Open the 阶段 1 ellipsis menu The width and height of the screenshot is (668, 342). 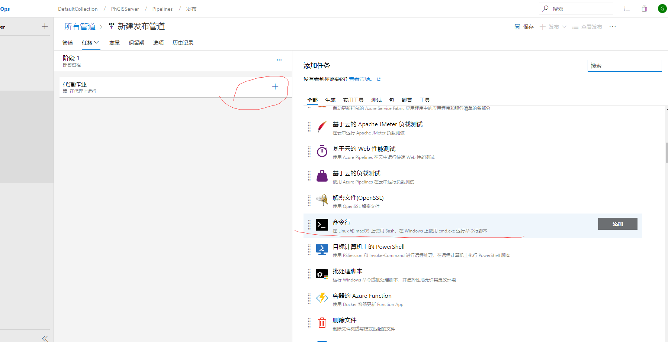pos(279,60)
